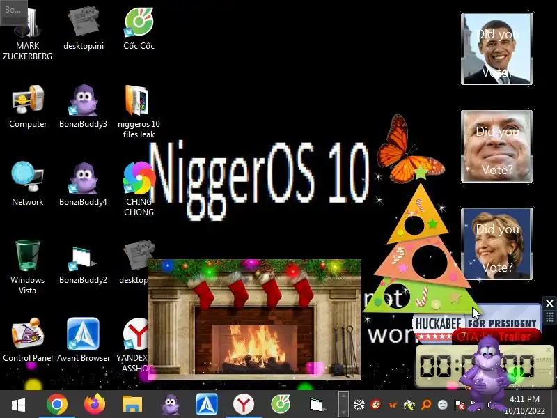The height and width of the screenshot is (418, 557).
Task: Click the 'Did you Vote?' gadget with the dark-suited man
Action: [497, 49]
